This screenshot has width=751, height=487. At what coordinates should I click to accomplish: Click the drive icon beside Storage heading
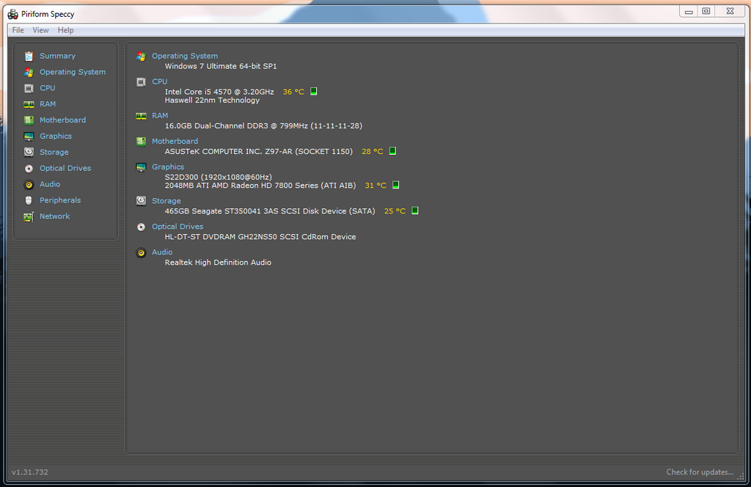141,201
